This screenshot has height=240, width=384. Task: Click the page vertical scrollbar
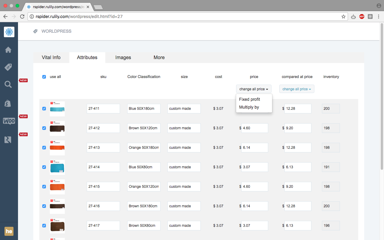[x=382, y=96]
